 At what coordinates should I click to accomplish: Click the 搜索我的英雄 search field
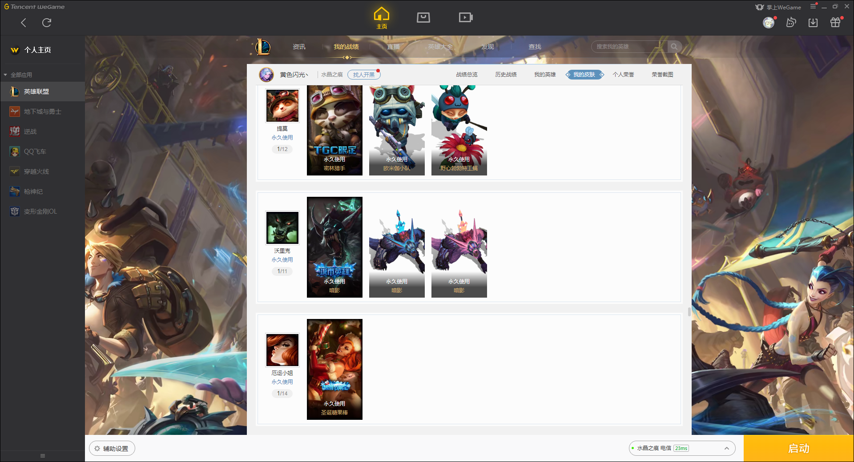click(629, 47)
